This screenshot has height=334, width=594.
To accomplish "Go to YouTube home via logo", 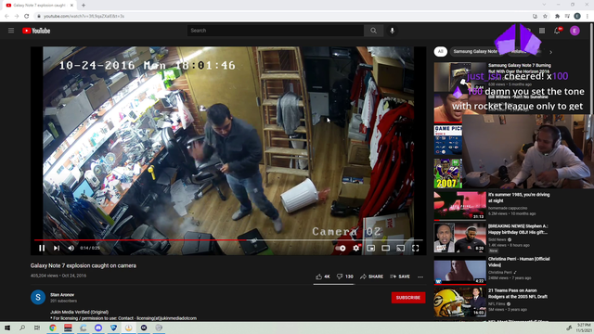I will coord(36,31).
